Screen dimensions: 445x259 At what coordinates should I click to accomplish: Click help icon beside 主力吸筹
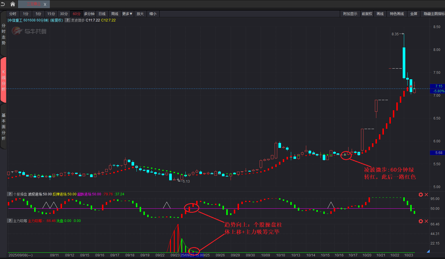[10, 221]
